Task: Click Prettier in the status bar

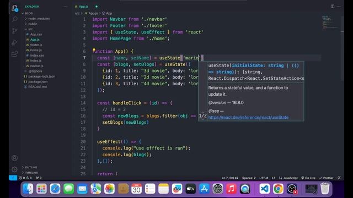Action: 326,178
